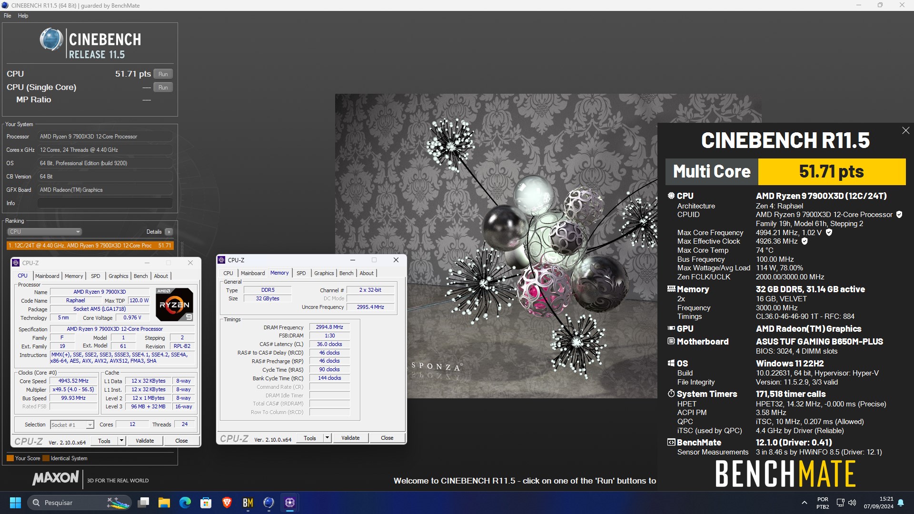The width and height of the screenshot is (914, 514).
Task: Open Graphics tab in right CPU-Z
Action: 324,273
